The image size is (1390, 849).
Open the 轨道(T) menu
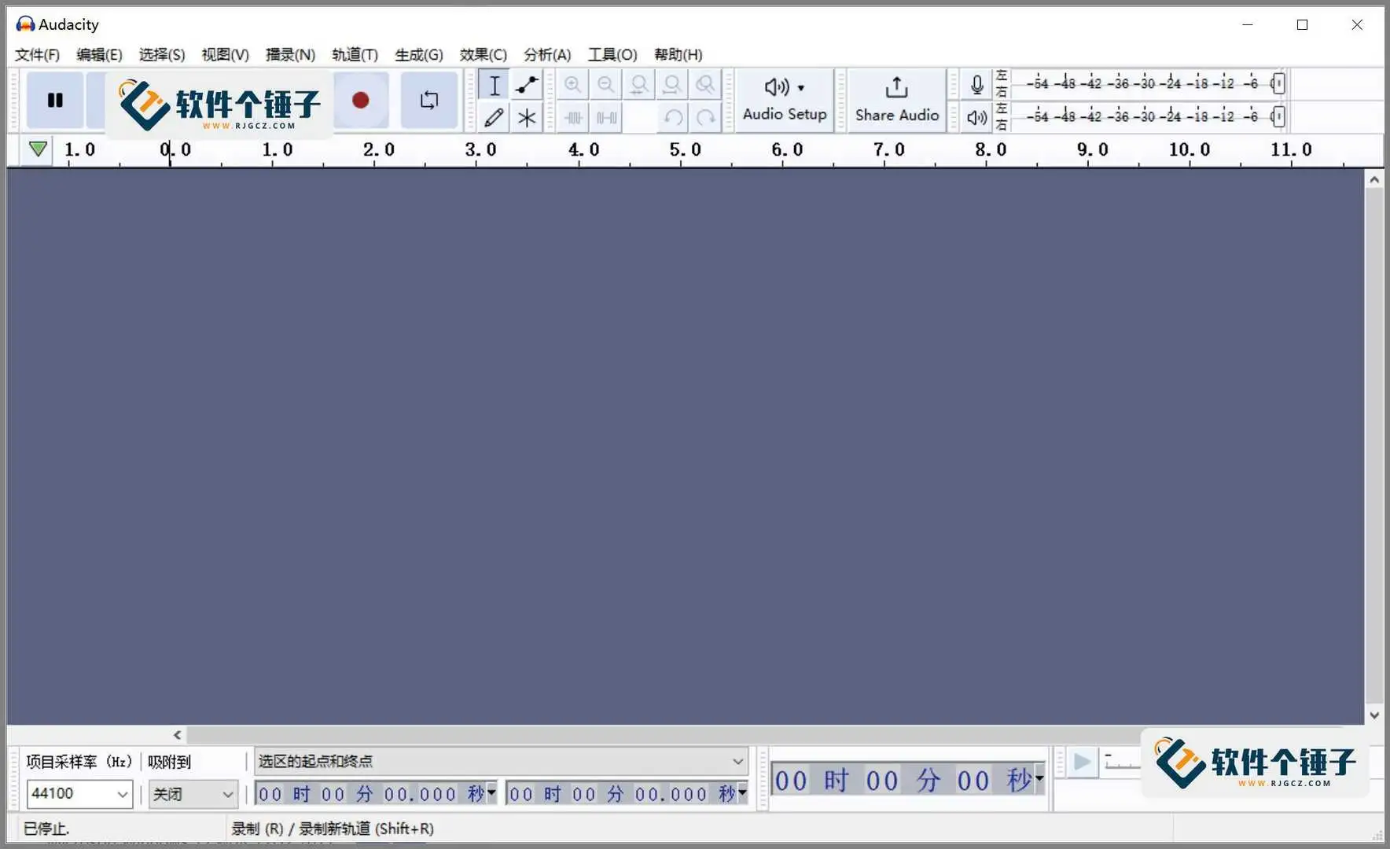[355, 54]
